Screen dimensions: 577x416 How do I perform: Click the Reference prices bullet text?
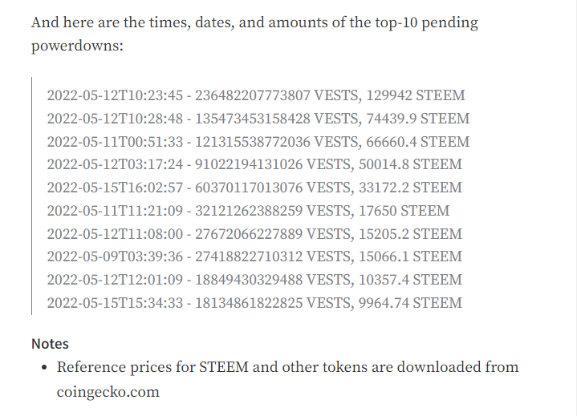(x=287, y=367)
